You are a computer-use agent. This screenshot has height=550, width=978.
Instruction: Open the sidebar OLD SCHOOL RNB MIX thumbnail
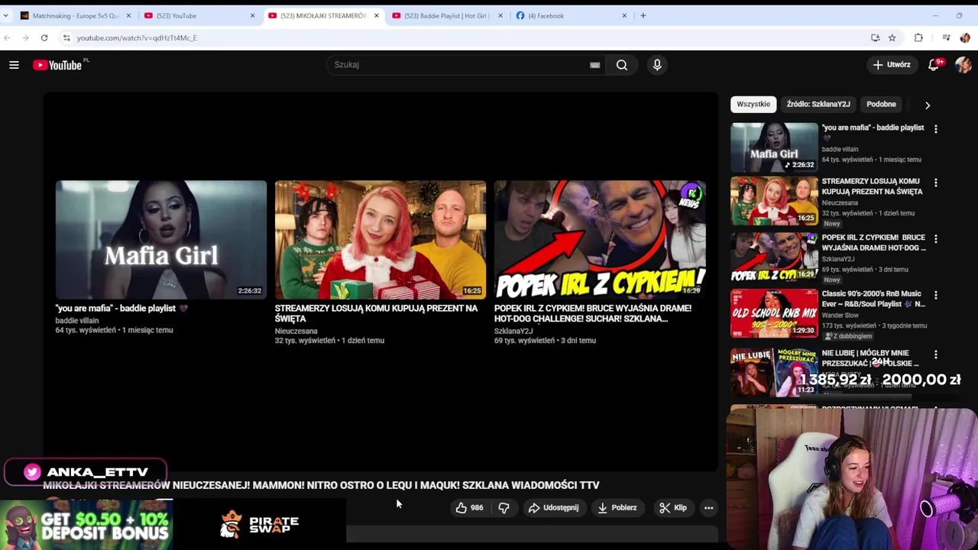[774, 313]
